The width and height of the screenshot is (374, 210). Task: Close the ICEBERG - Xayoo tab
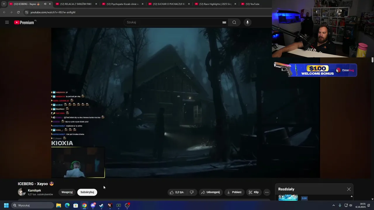[x=50, y=4]
